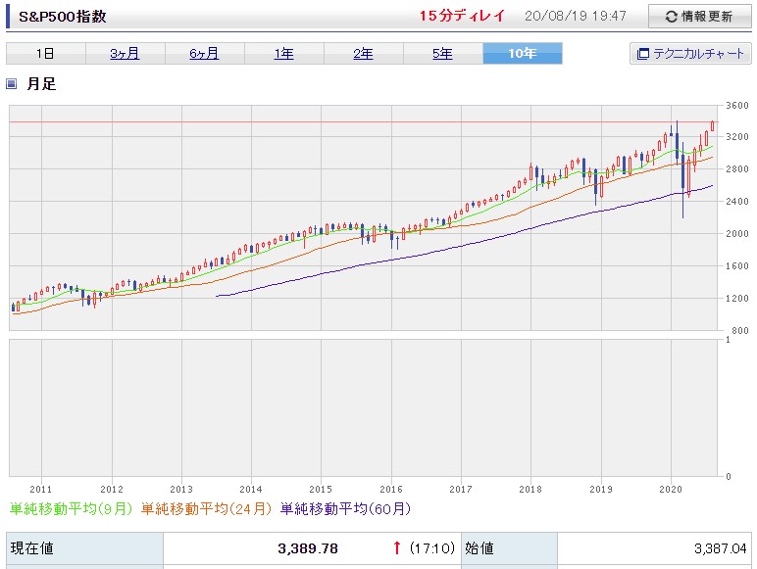Click the 2011 x-axis label
The width and height of the screenshot is (757, 569).
coord(41,490)
